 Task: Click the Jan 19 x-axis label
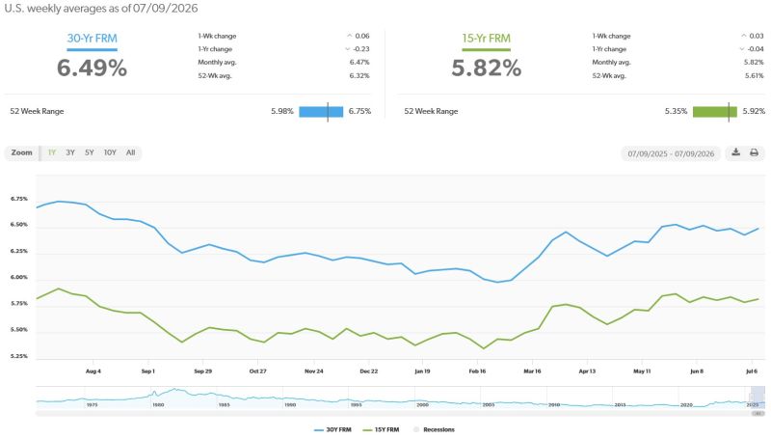[422, 371]
